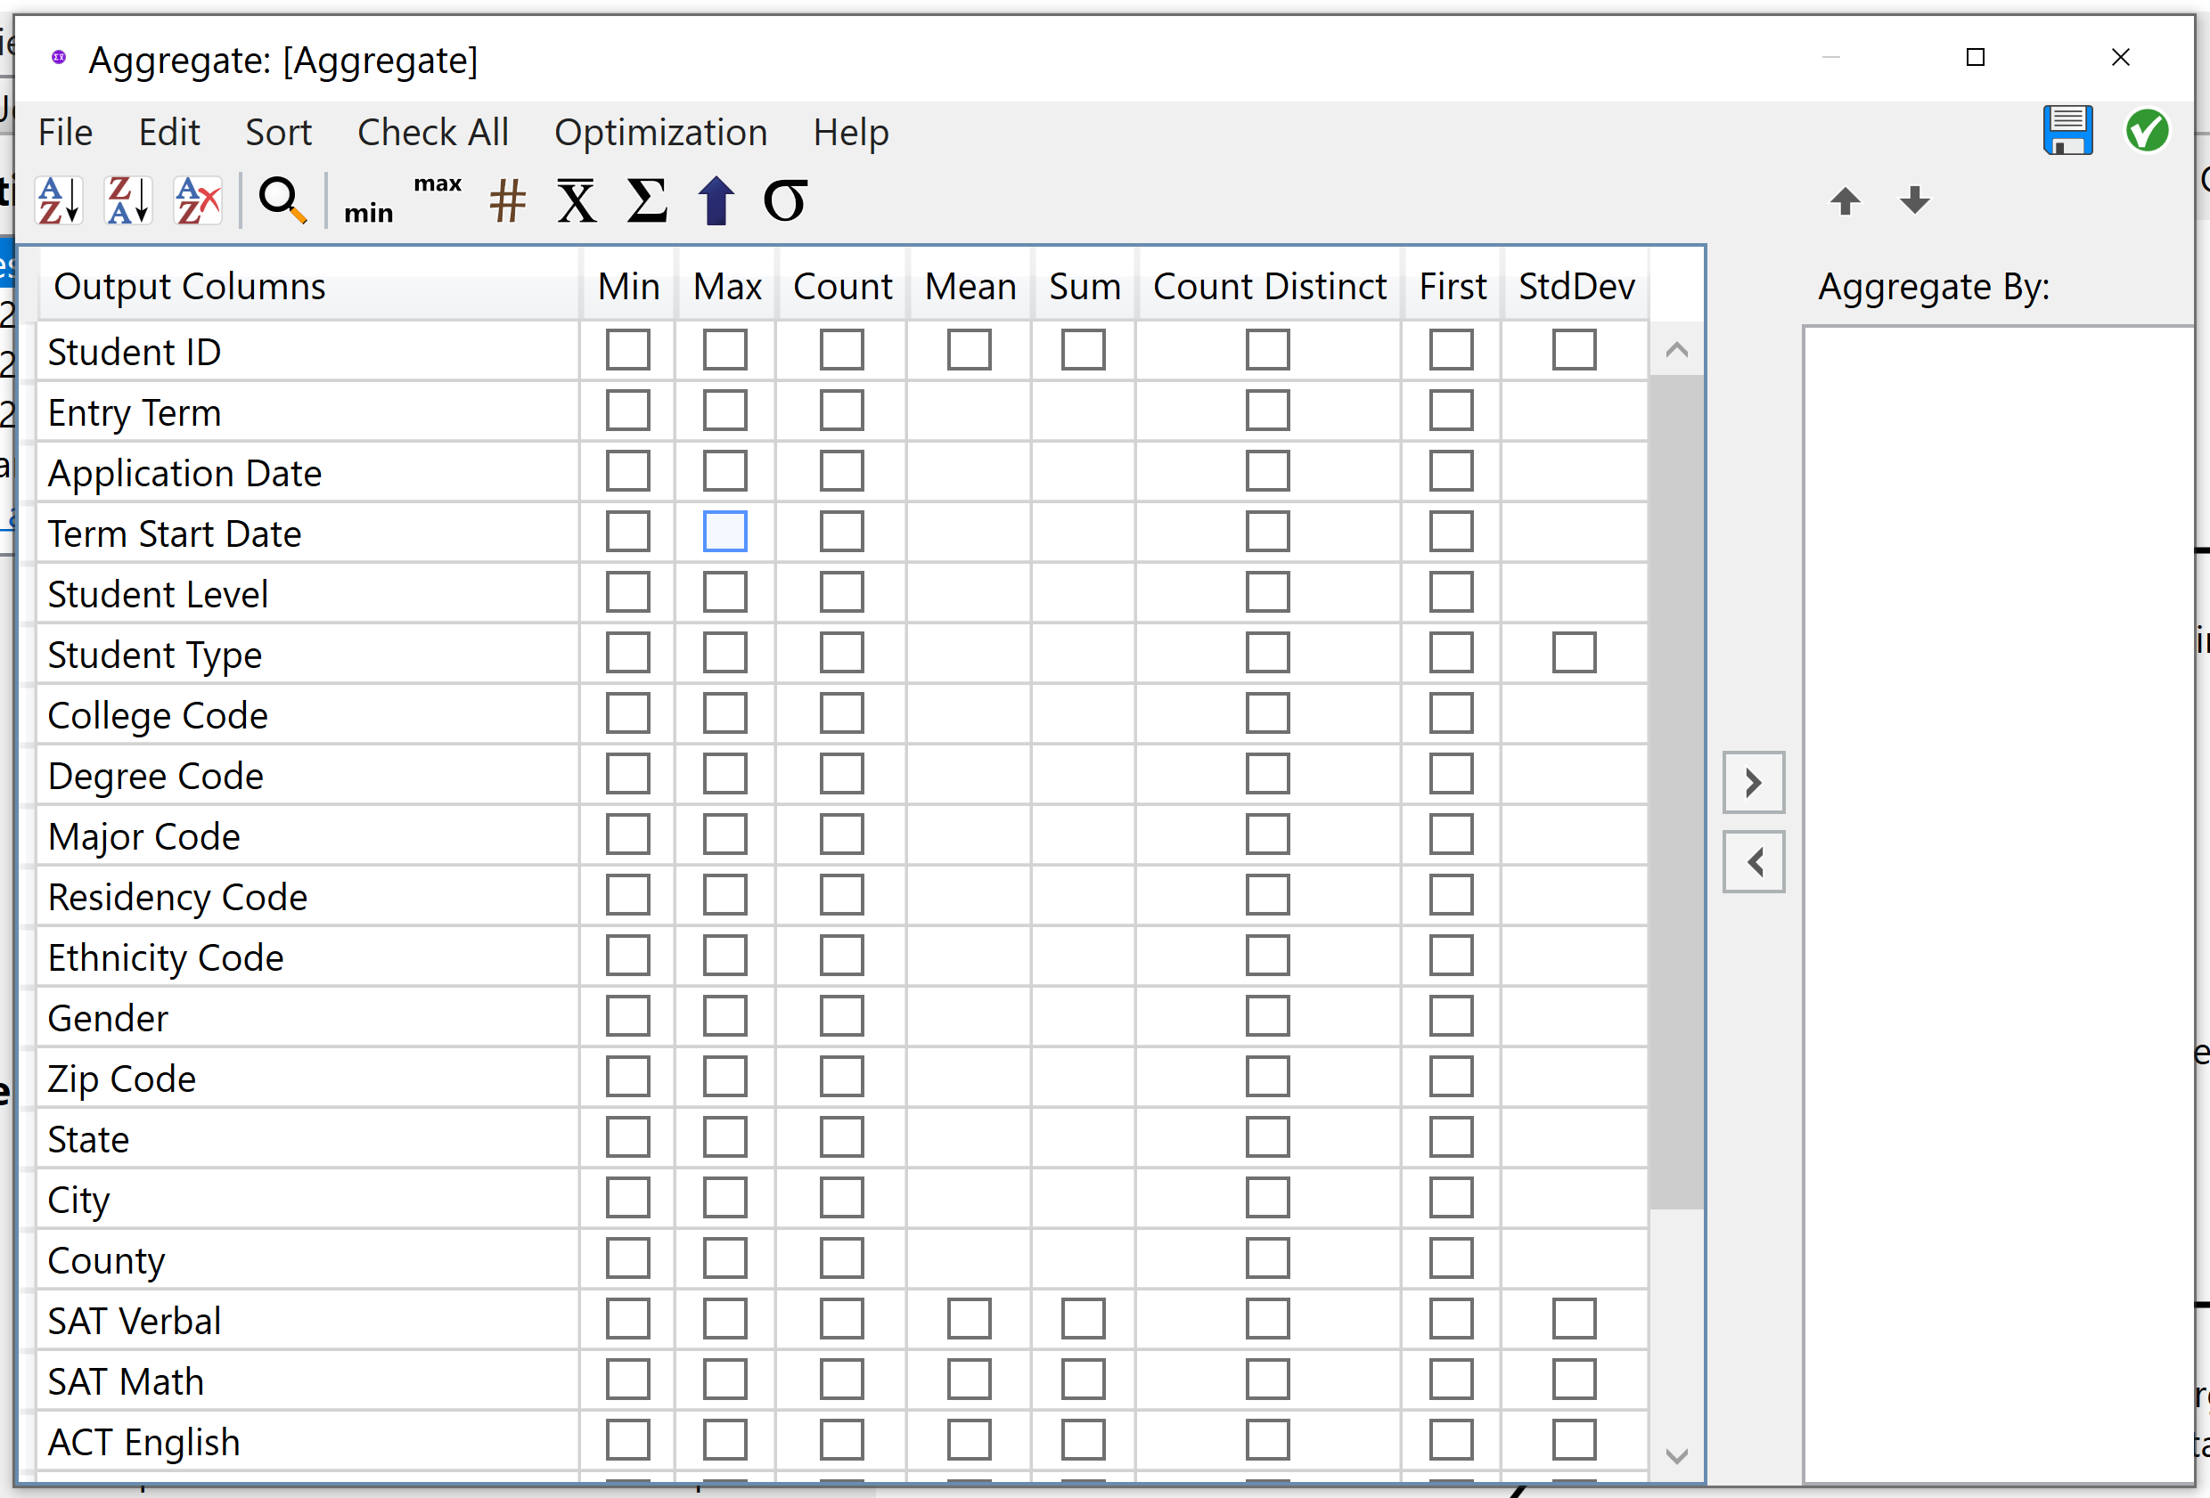Check Mean for SAT Verbal
This screenshot has height=1498, width=2210.
pos(969,1318)
